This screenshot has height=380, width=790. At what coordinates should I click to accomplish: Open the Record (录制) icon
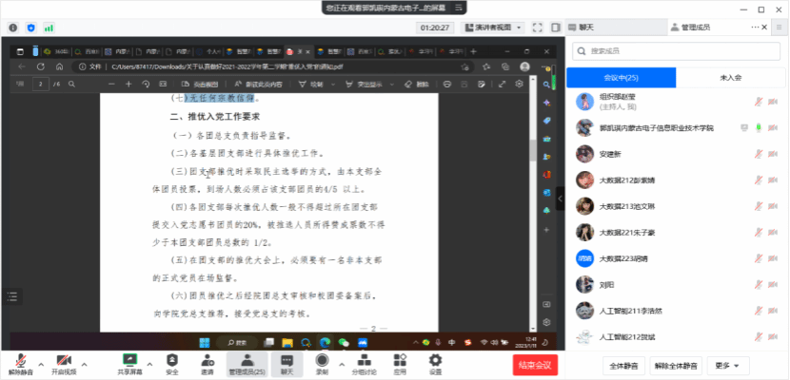click(322, 360)
